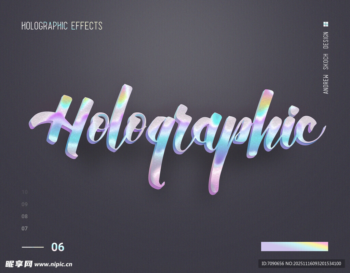The height and width of the screenshot is (273, 350).
Task: Go to page number 07
Action: pos(25,229)
